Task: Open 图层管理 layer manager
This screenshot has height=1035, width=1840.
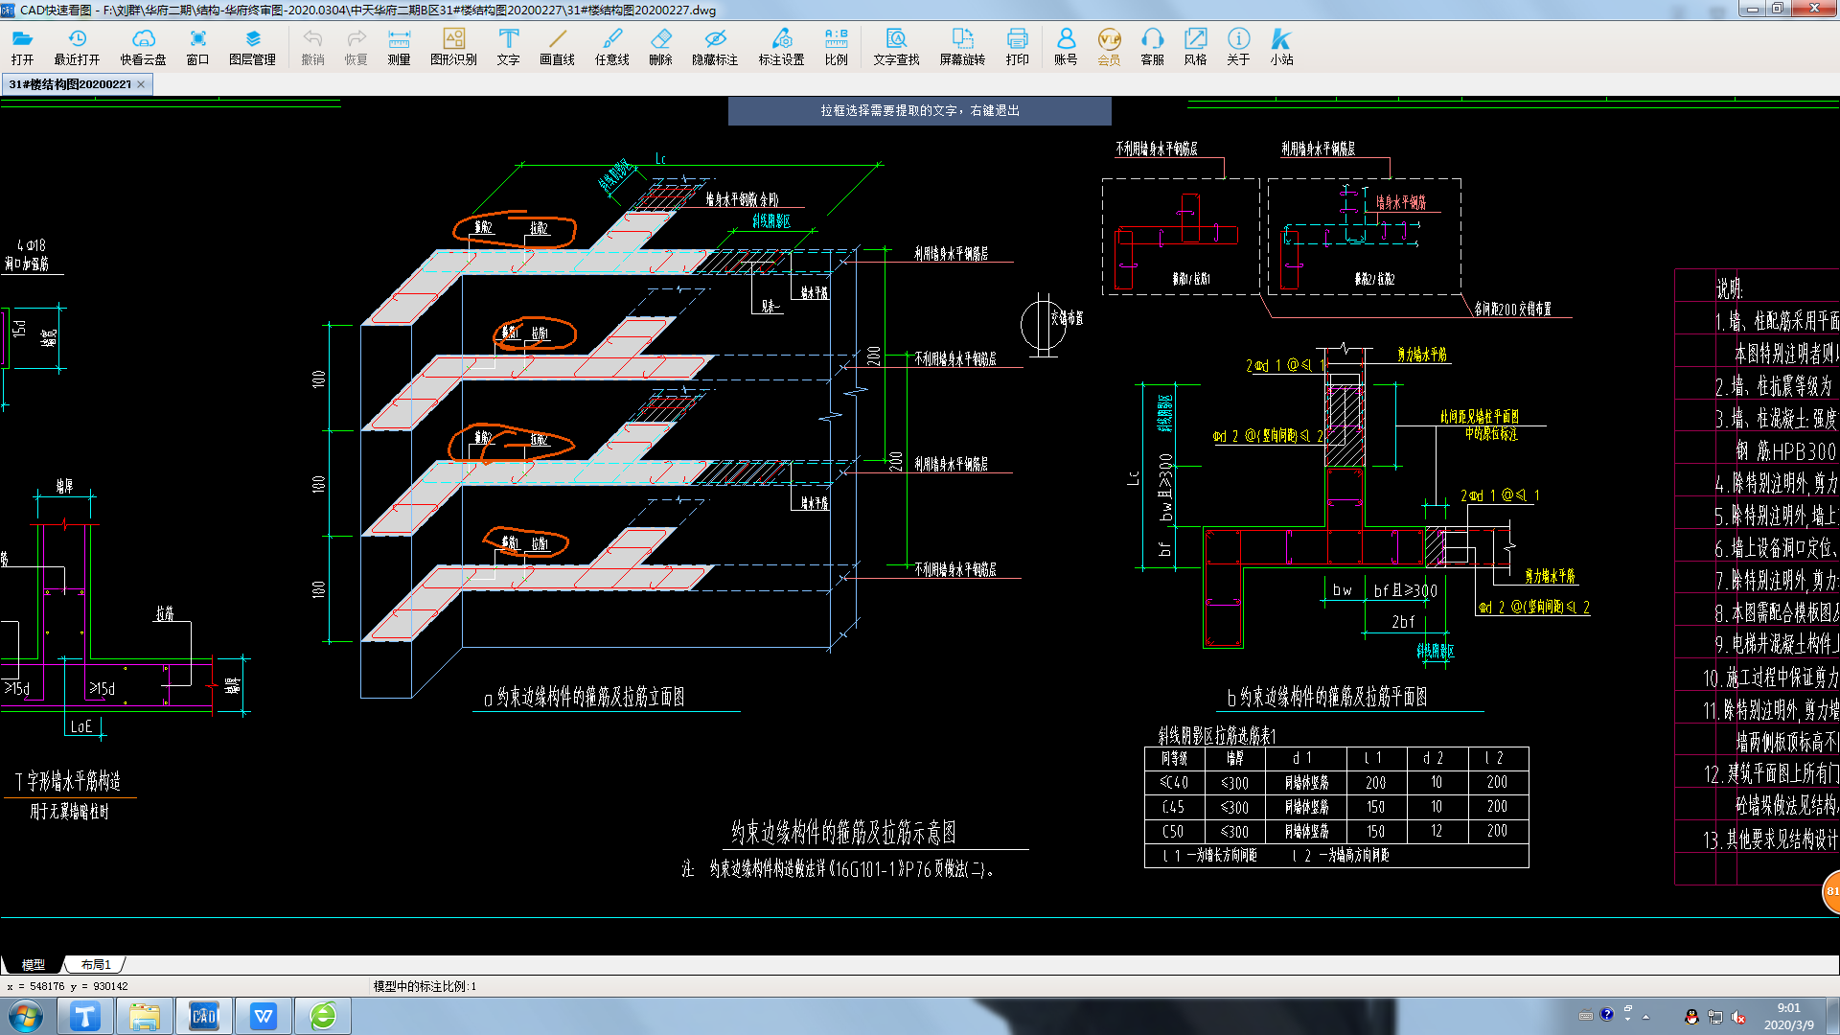Action: coord(252,47)
